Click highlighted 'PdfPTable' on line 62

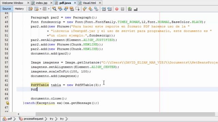[40, 85]
